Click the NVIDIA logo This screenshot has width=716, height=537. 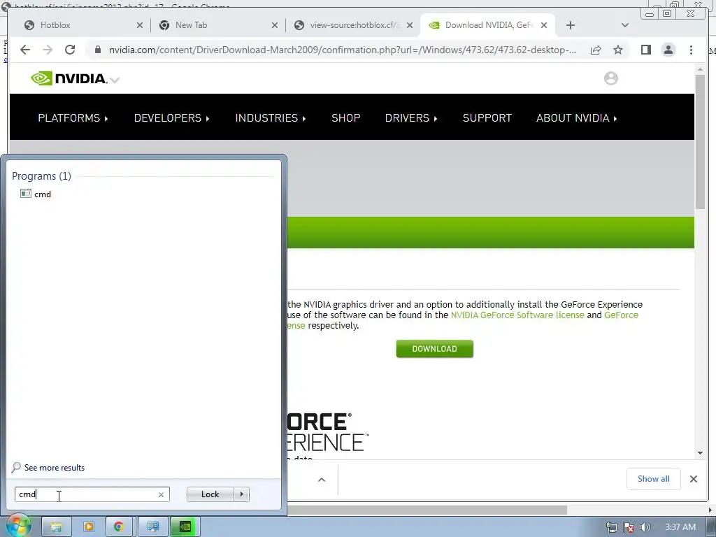tap(69, 78)
